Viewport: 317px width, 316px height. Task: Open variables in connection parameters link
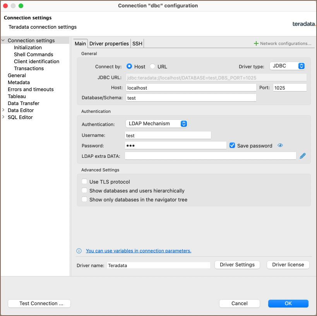tap(139, 251)
